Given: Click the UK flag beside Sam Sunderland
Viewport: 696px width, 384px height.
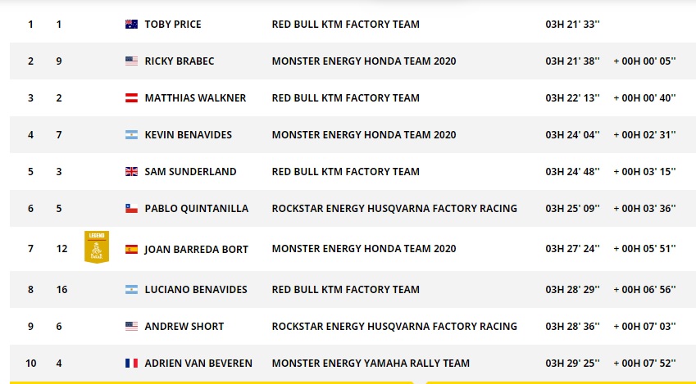Looking at the screenshot, I should (x=131, y=172).
